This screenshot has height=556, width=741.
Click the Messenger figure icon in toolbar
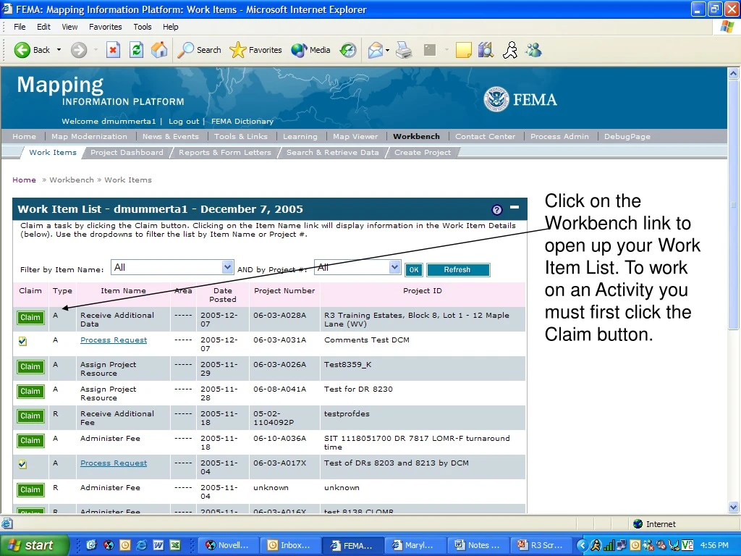click(x=510, y=50)
